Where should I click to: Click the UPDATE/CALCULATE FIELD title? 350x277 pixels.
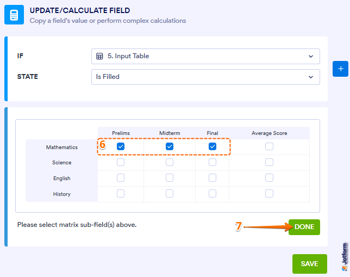pyautogui.click(x=80, y=10)
